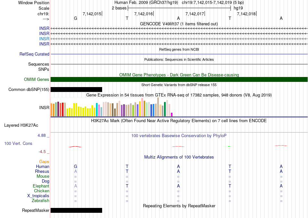The width and height of the screenshot is (308, 218).
Task: Click Repeating Elements by RepeatMasker title
Action: [x=179, y=206]
